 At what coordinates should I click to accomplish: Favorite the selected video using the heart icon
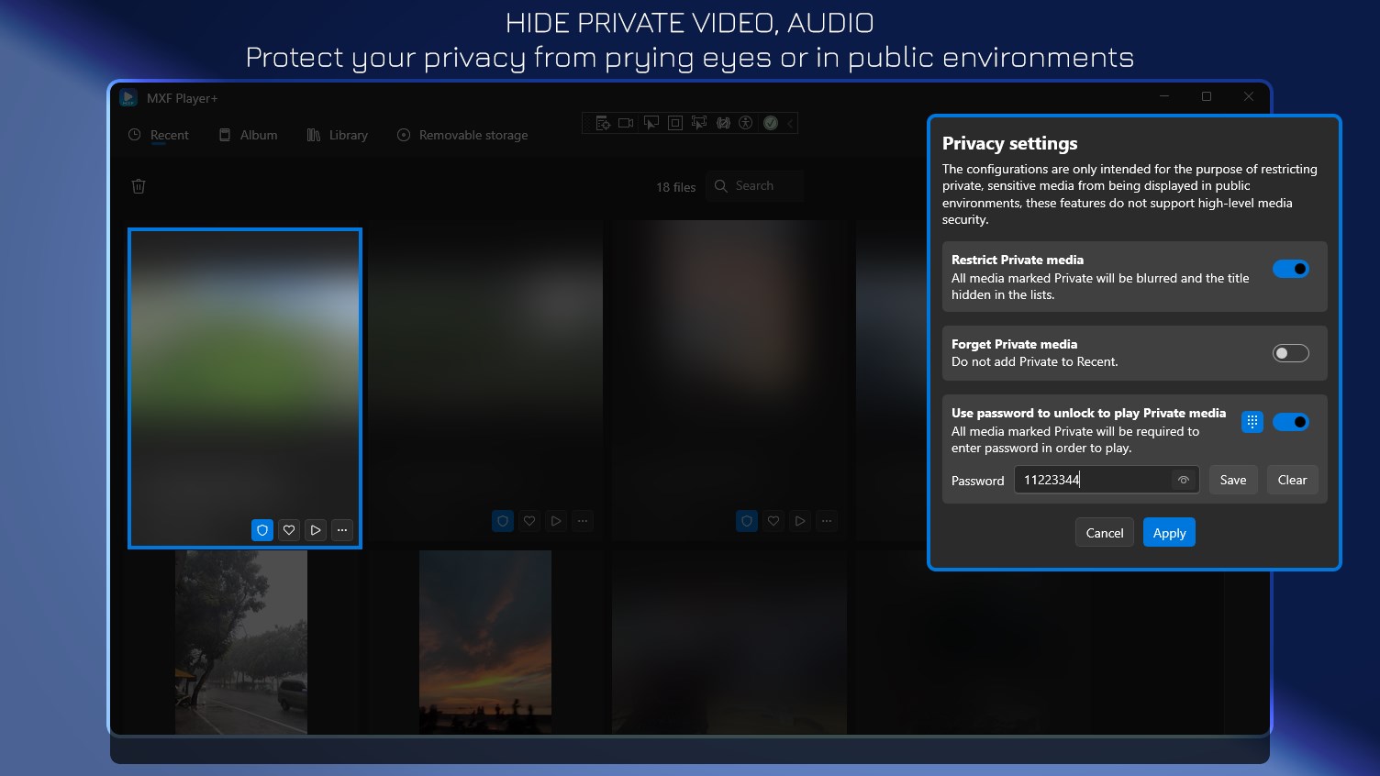pyautogui.click(x=289, y=530)
